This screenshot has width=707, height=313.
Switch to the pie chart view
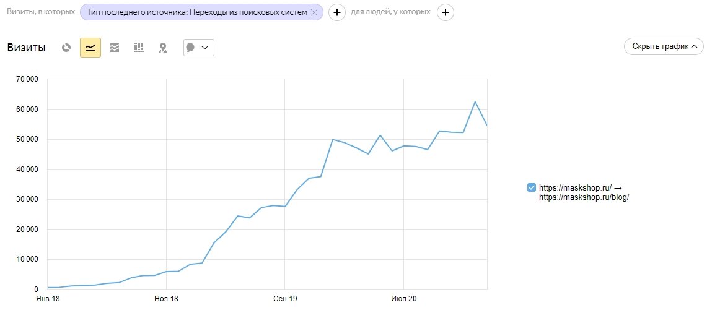click(x=66, y=48)
